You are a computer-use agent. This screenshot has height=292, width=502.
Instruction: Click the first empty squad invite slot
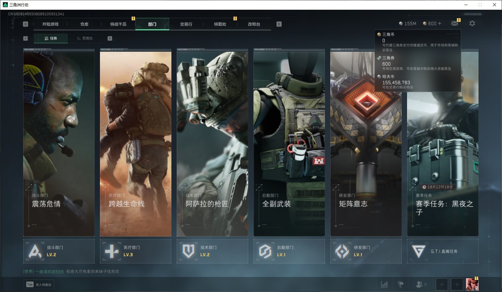coord(442,284)
